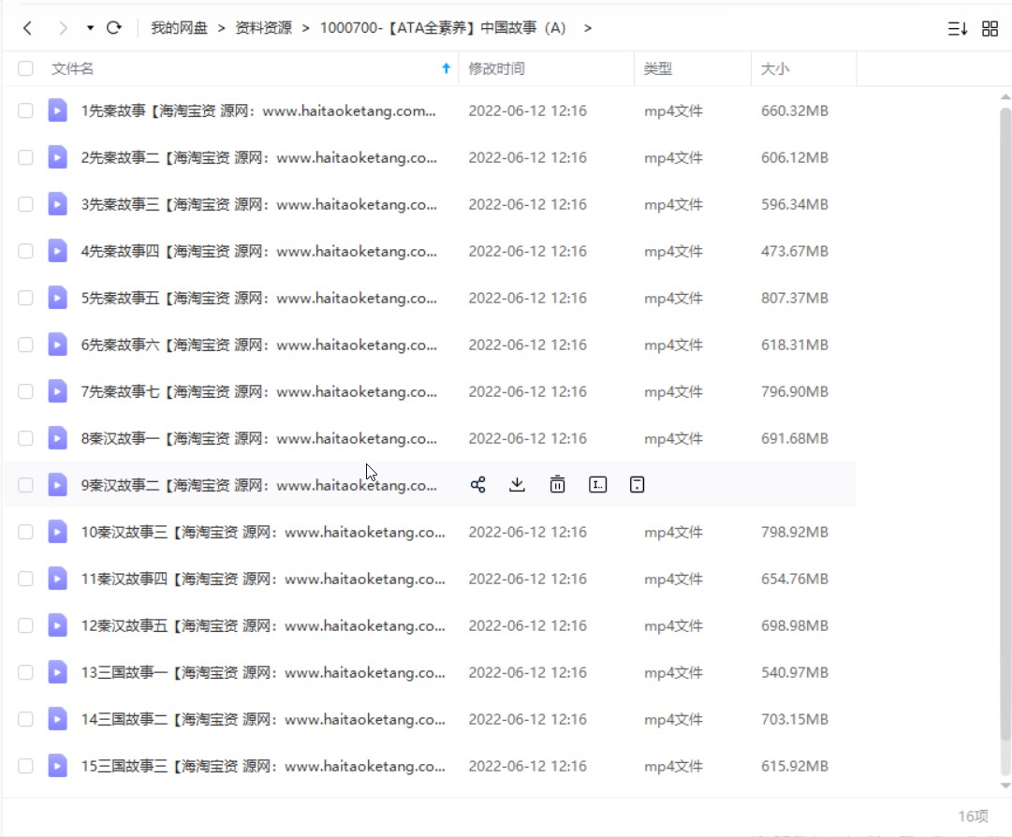
Task: Click the vertical scrollbar thumb
Action: click(x=1005, y=424)
